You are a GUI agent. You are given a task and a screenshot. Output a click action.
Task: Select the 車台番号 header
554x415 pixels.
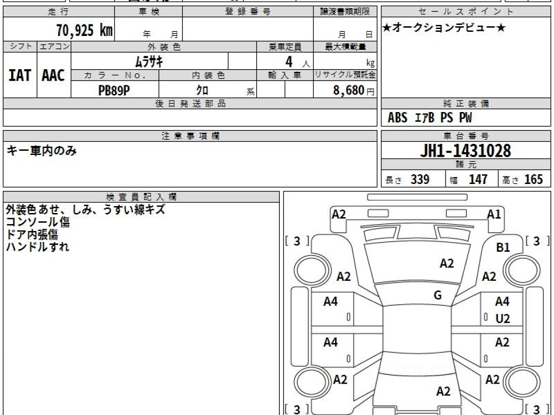coord(466,136)
